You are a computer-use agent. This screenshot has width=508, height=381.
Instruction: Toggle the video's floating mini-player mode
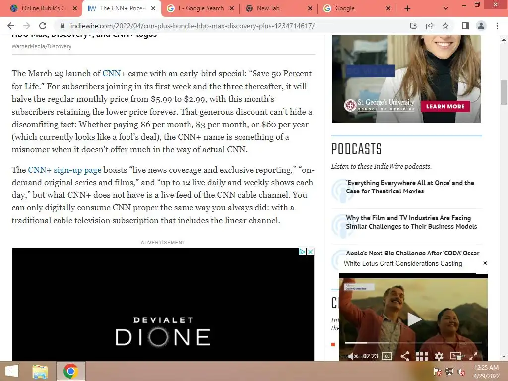(x=456, y=356)
